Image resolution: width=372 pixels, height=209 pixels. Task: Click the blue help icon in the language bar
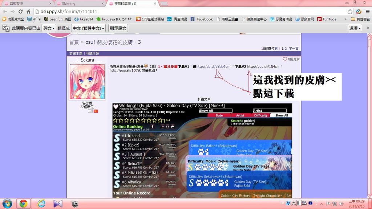[x=310, y=203]
